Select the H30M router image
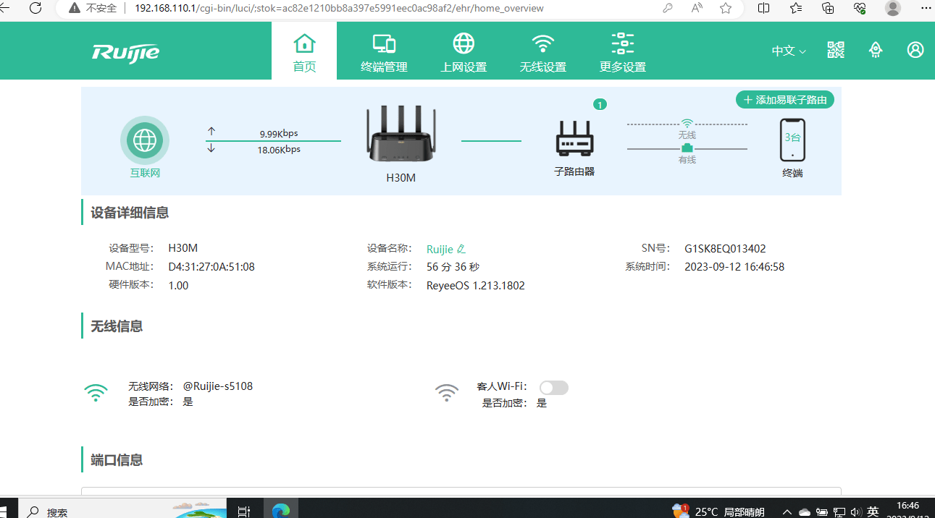 [401, 134]
